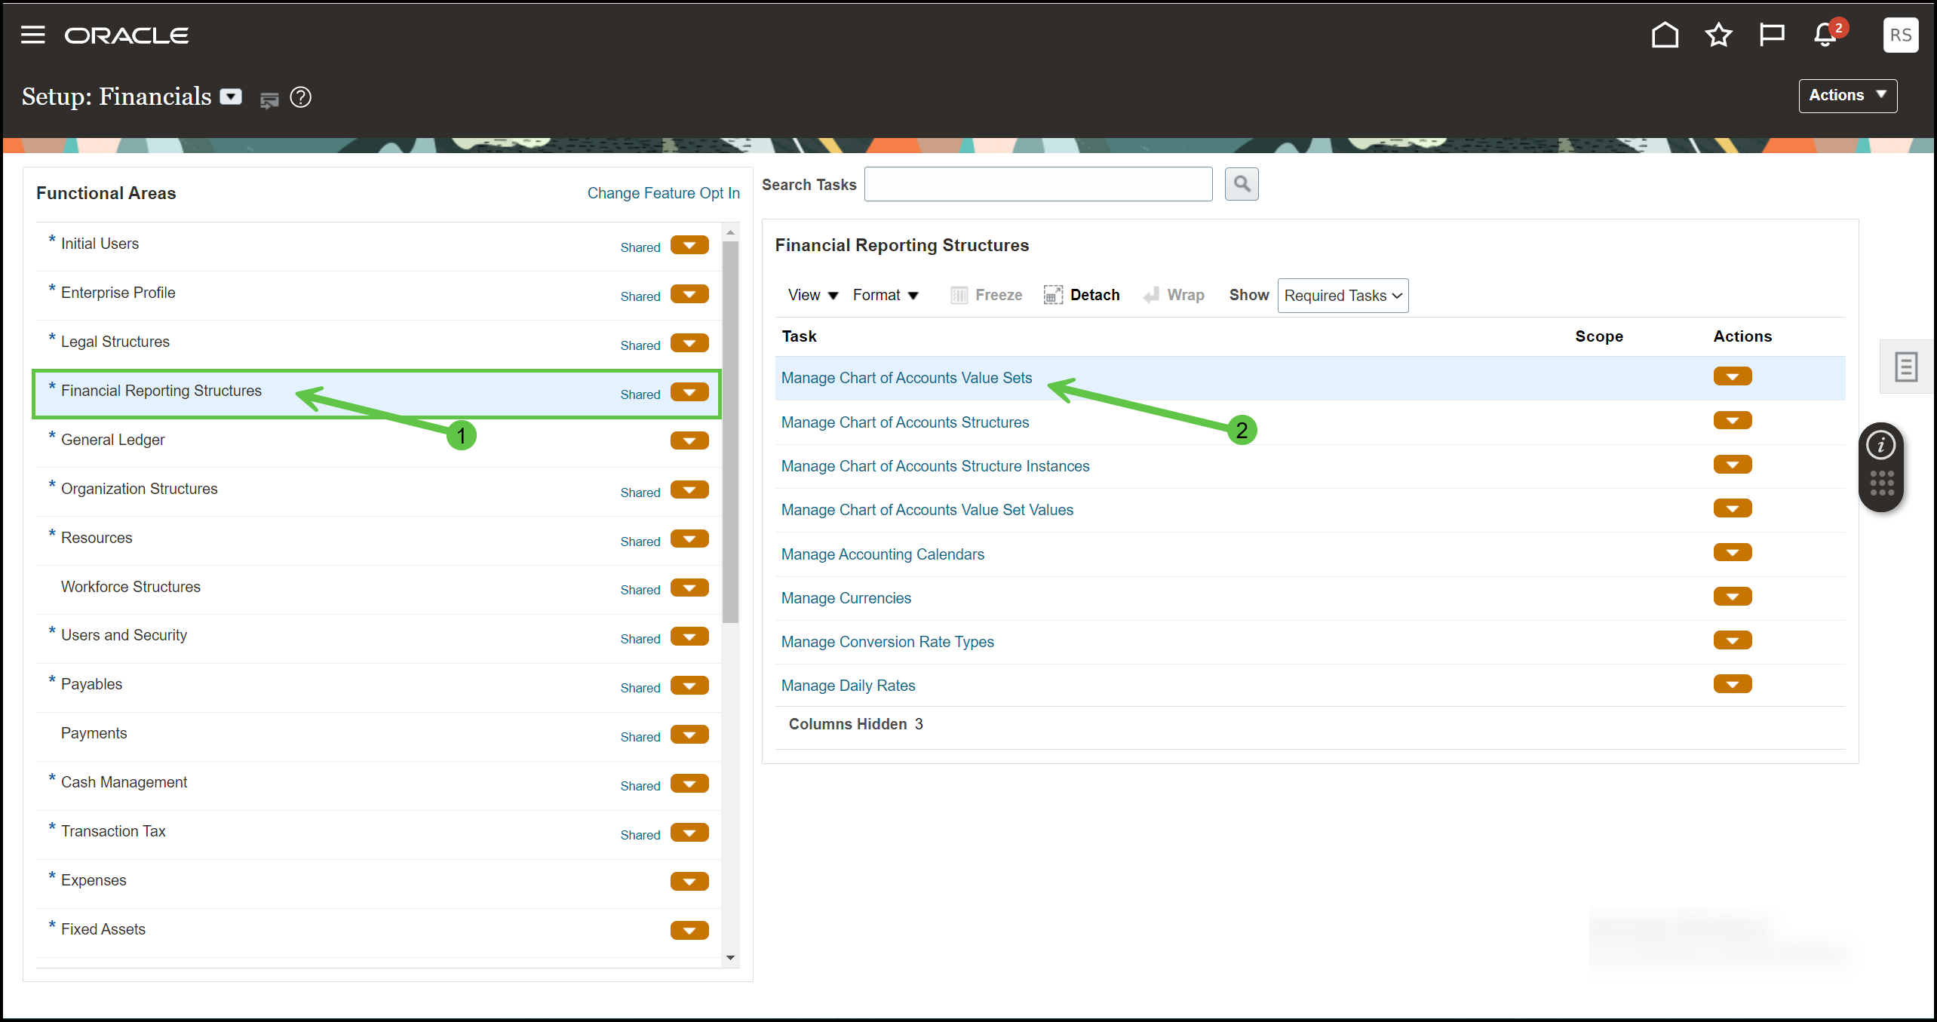
Task: Expand the Setup Financials offering dropdown
Action: tap(231, 97)
